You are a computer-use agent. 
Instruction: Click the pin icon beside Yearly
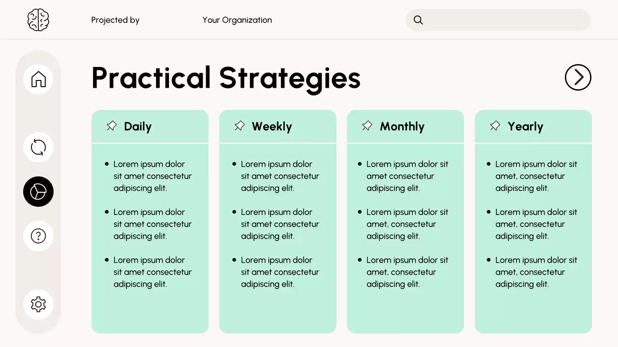coord(495,126)
